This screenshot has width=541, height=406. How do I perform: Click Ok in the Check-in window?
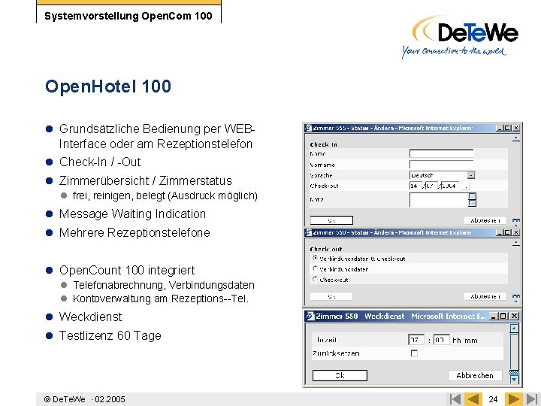click(x=331, y=220)
